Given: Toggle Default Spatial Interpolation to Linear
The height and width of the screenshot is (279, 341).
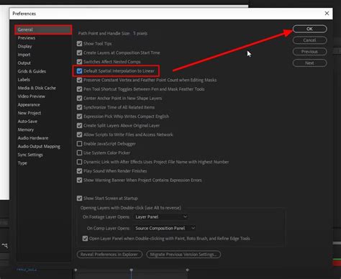Looking at the screenshot, I should [x=79, y=71].
